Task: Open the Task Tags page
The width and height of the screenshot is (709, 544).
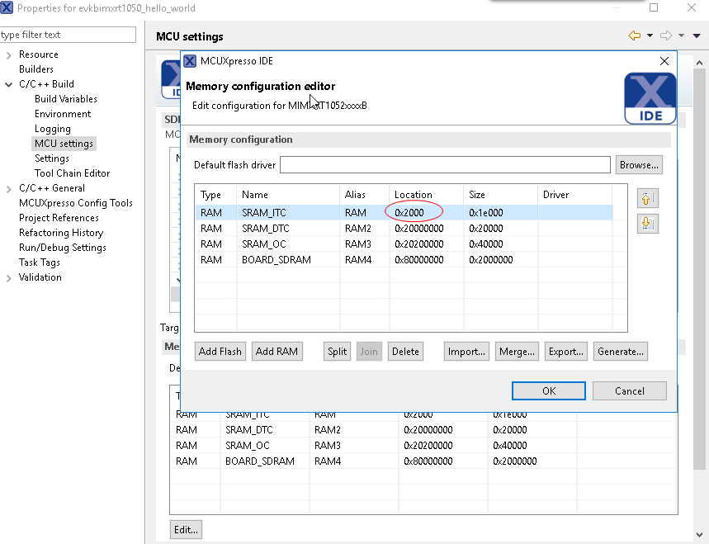Action: coord(40,263)
